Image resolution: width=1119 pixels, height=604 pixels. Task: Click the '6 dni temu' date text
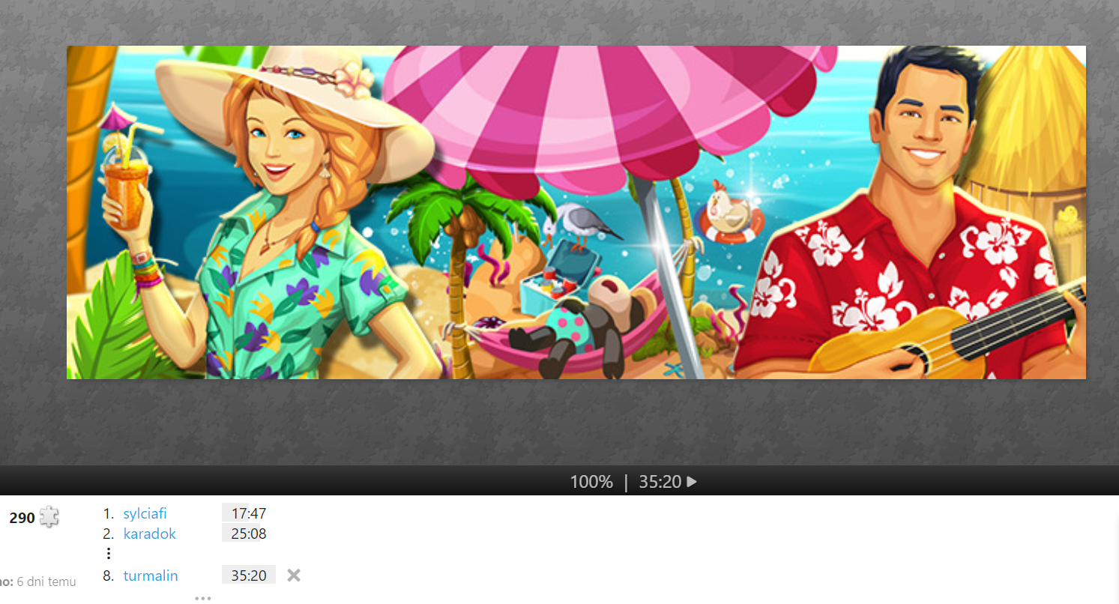[x=46, y=582]
